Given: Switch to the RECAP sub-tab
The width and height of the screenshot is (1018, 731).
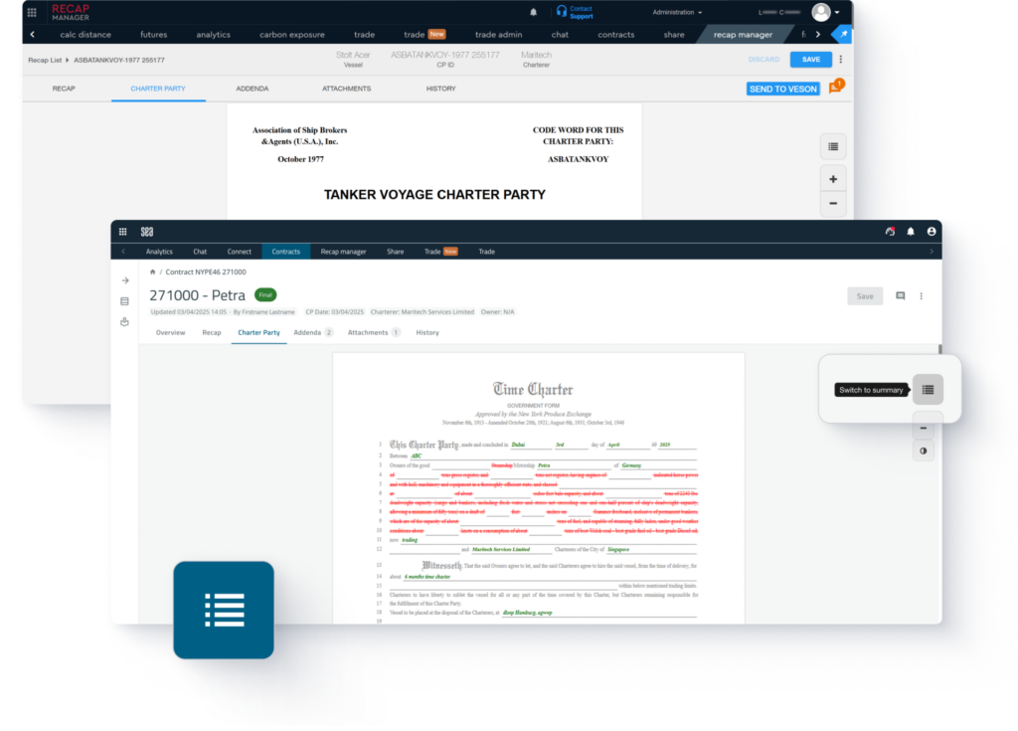Looking at the screenshot, I should click(64, 89).
